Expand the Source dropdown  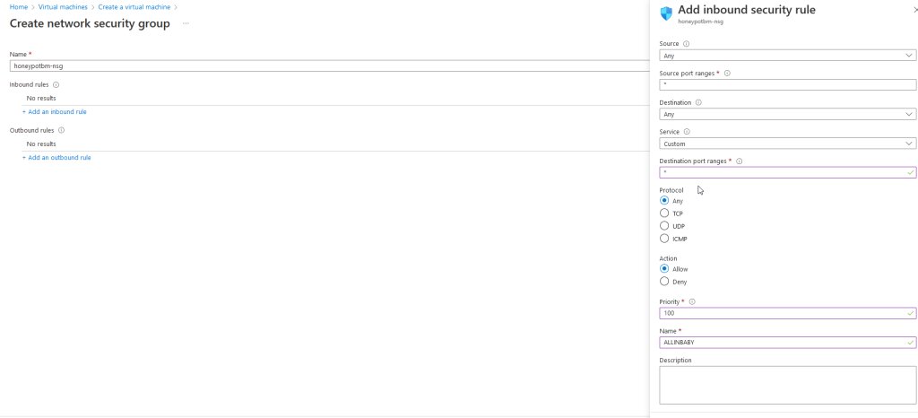click(x=787, y=56)
